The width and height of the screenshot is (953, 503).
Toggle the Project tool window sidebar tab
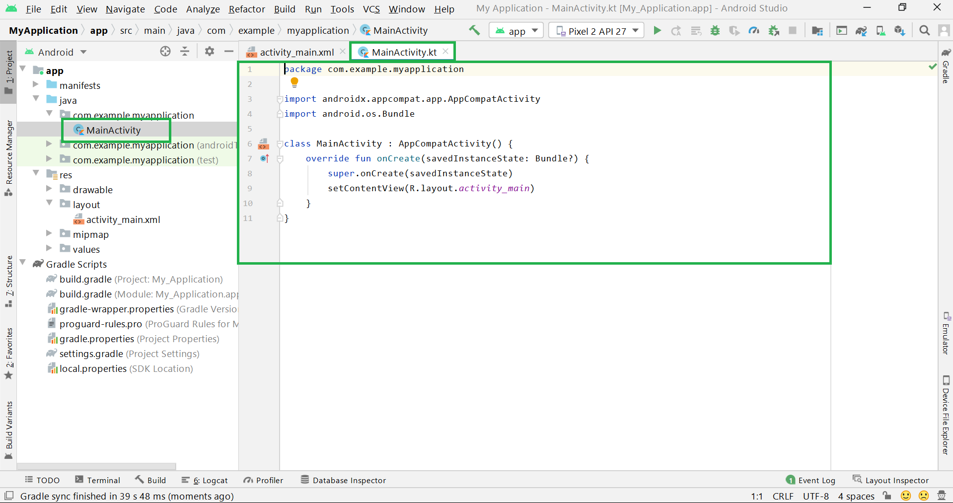[9, 72]
